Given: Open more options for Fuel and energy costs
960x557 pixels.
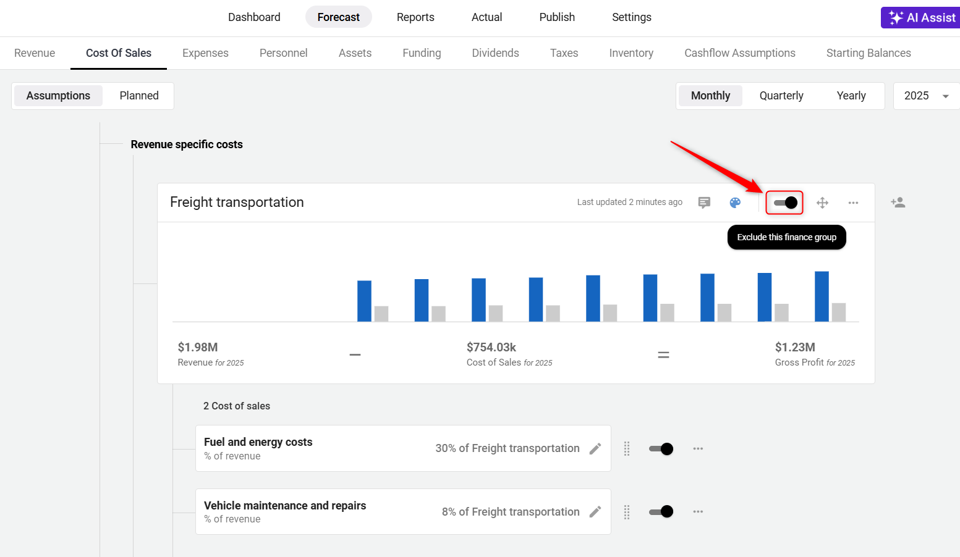Looking at the screenshot, I should (698, 449).
